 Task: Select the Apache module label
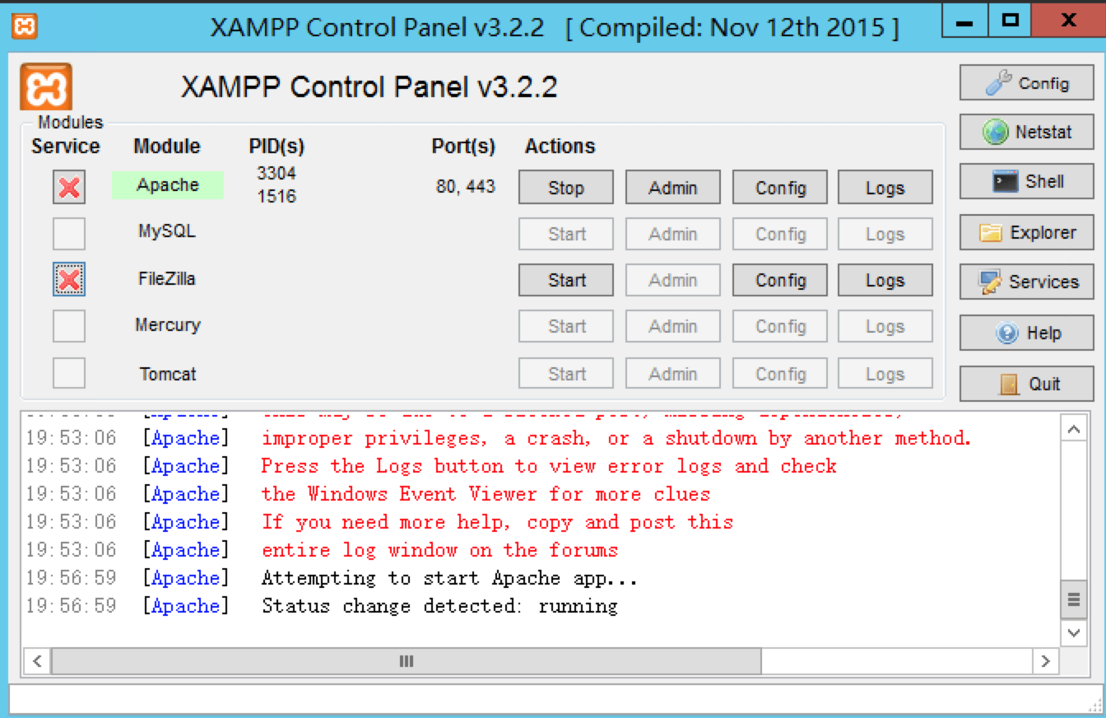tap(168, 185)
